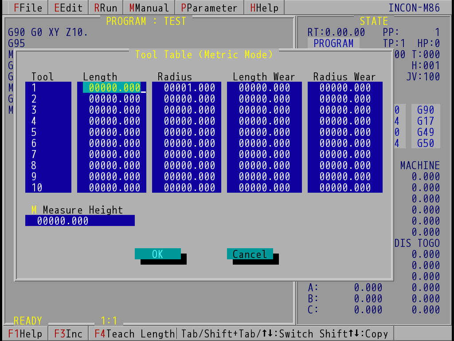Select Radius Wear field for tool 9
The width and height of the screenshot is (454, 341).
tap(345, 176)
